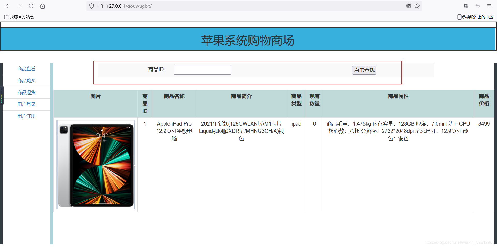The width and height of the screenshot is (497, 247).
Task: Click the 点击查找 search button
Action: coord(364,70)
